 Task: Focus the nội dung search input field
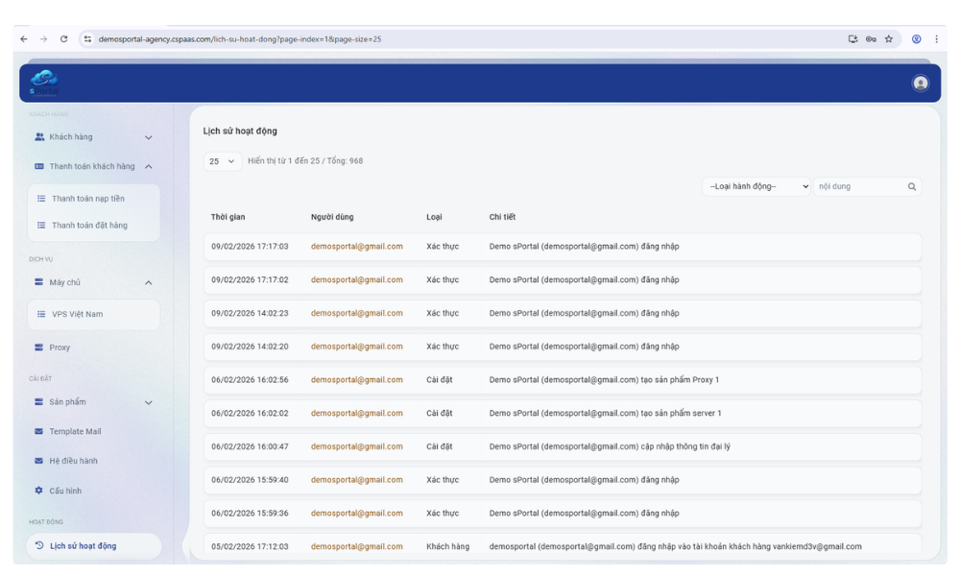pyautogui.click(x=859, y=186)
